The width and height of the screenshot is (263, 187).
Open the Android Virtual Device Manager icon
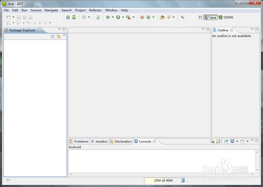(x=74, y=17)
